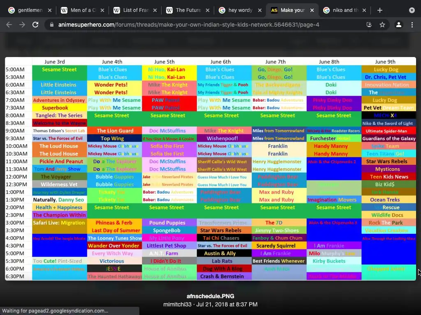This screenshot has height=315, width=421.
Task: Click the 'Pickle And Peanut' cell
Action: click(59, 162)
